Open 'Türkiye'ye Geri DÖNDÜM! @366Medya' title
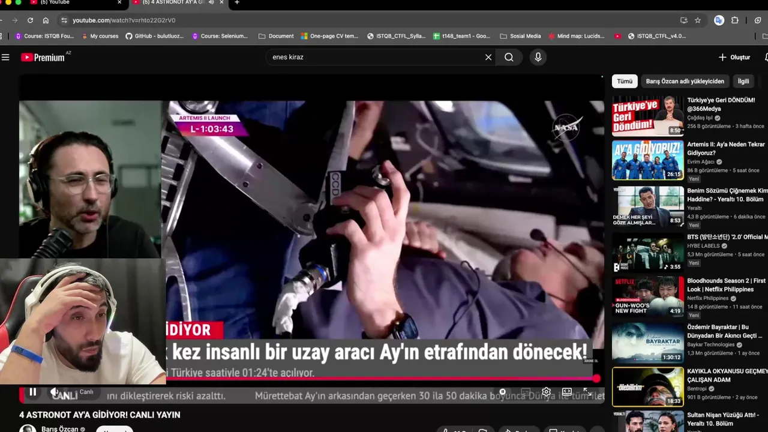 coord(721,104)
